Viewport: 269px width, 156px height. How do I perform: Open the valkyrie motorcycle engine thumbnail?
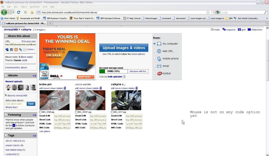[x=126, y=100]
